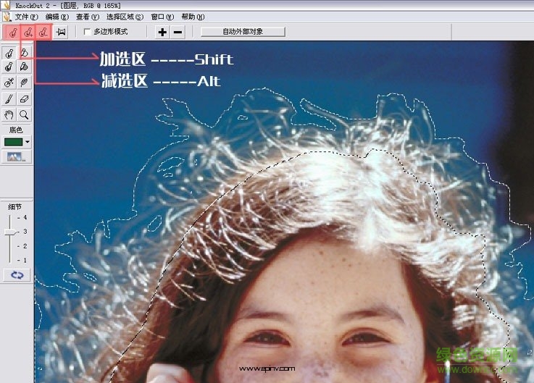Click the plus expand selection button

coord(162,32)
